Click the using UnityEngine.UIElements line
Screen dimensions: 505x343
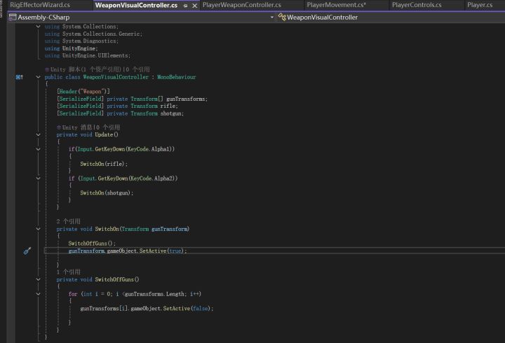pos(88,55)
